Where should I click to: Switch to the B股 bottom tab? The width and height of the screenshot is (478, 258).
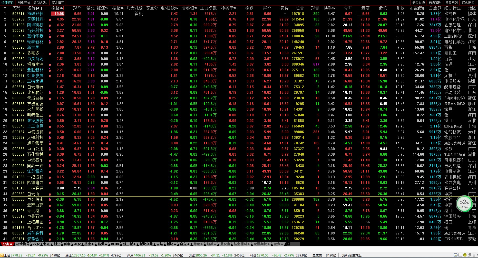point(77,244)
